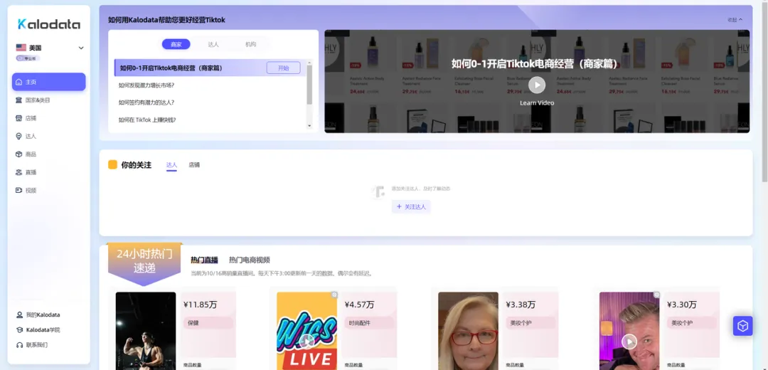The width and height of the screenshot is (768, 370).
Task: Switch to 热门电商视频 tab
Action: pos(250,260)
